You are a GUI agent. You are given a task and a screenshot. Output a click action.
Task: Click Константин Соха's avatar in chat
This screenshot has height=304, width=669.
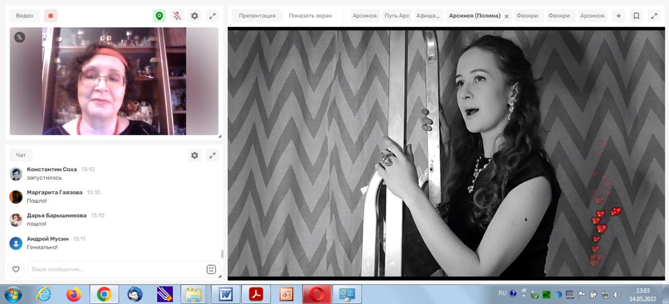[x=16, y=174]
